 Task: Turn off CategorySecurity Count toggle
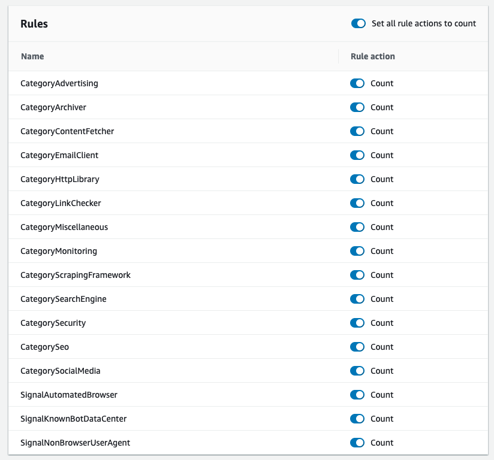357,323
